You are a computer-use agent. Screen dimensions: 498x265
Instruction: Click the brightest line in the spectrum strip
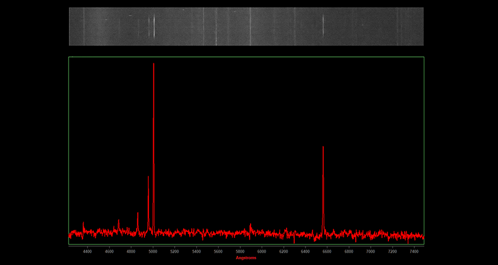point(154,26)
